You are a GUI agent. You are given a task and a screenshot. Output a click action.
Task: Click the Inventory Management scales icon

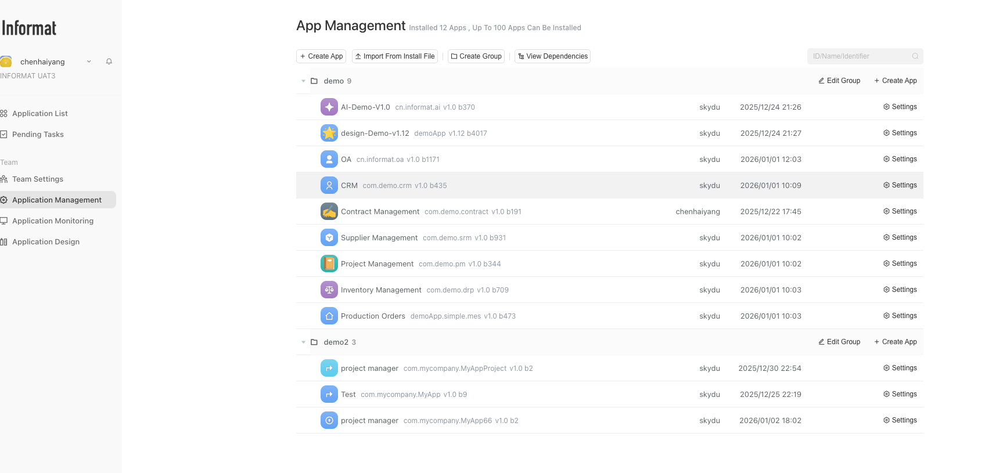[329, 290]
